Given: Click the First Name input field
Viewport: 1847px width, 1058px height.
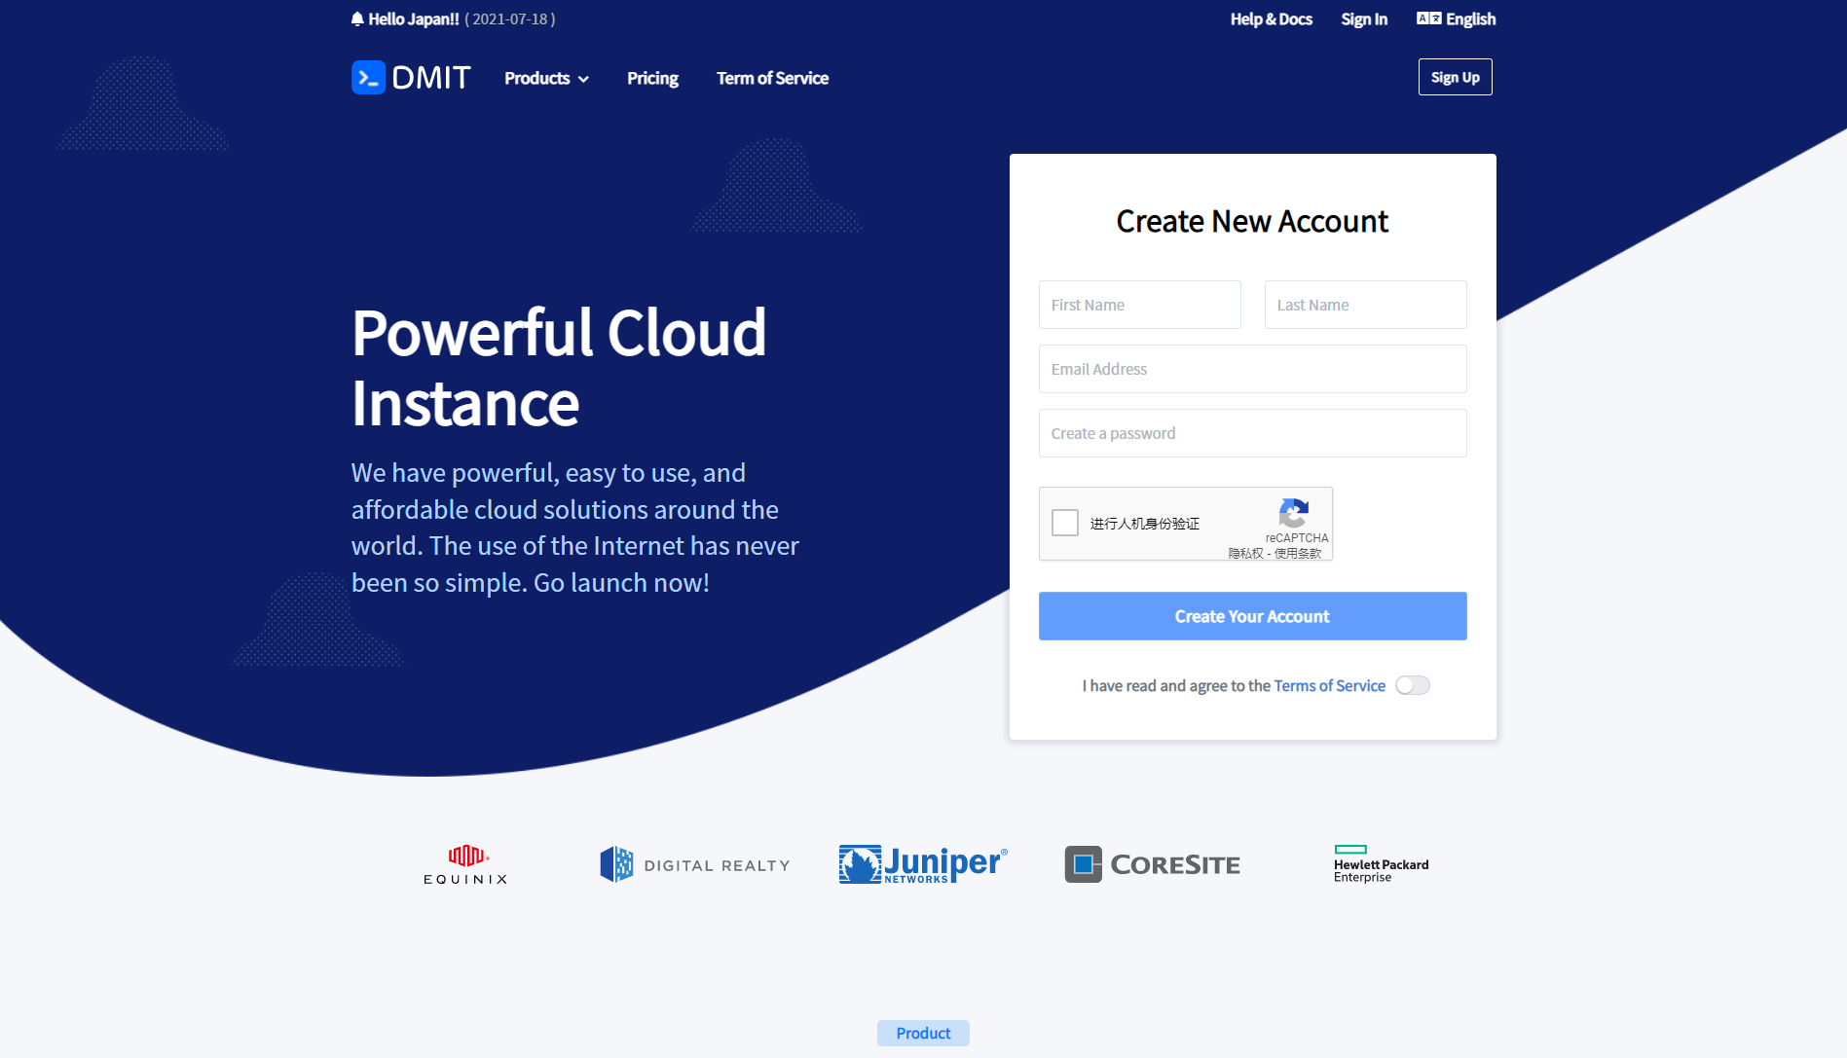Looking at the screenshot, I should point(1139,305).
